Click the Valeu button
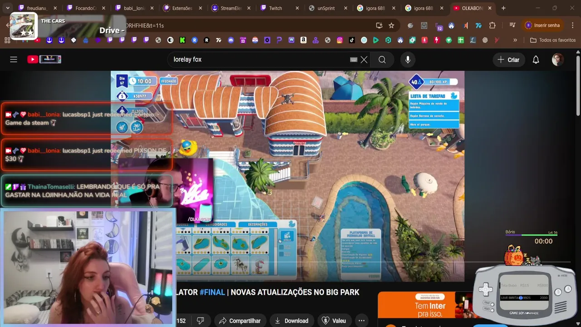Screen dimensions: 581x327 coord(334,321)
